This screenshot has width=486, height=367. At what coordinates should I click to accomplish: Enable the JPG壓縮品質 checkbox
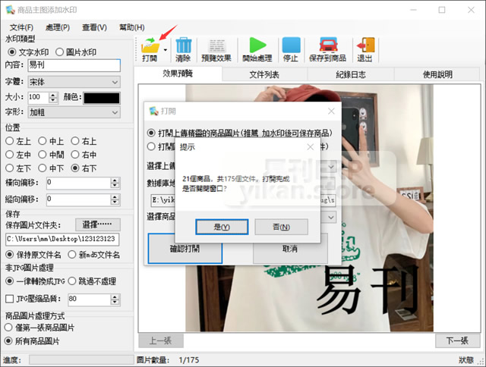[10, 299]
